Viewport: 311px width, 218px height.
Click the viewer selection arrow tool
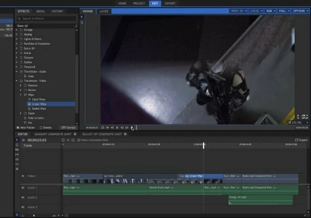82,17
